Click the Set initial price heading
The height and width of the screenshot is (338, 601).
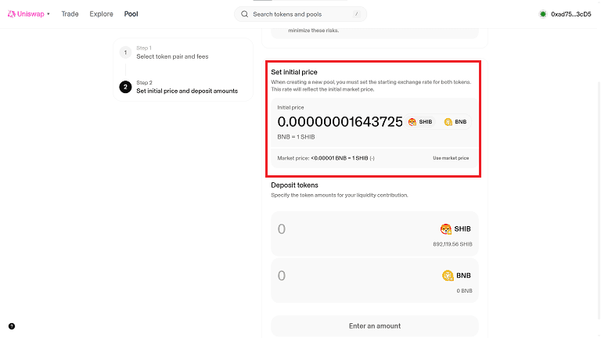click(x=294, y=72)
